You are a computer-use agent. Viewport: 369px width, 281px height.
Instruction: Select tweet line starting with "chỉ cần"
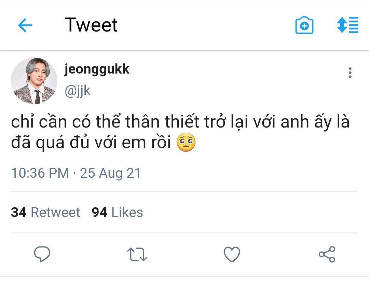click(180, 122)
